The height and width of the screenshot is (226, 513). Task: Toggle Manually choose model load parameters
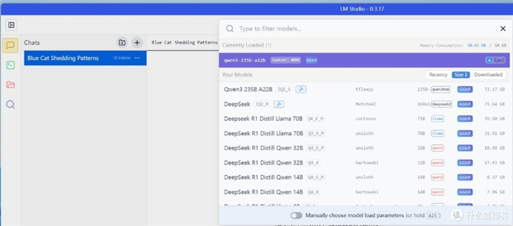click(x=296, y=216)
